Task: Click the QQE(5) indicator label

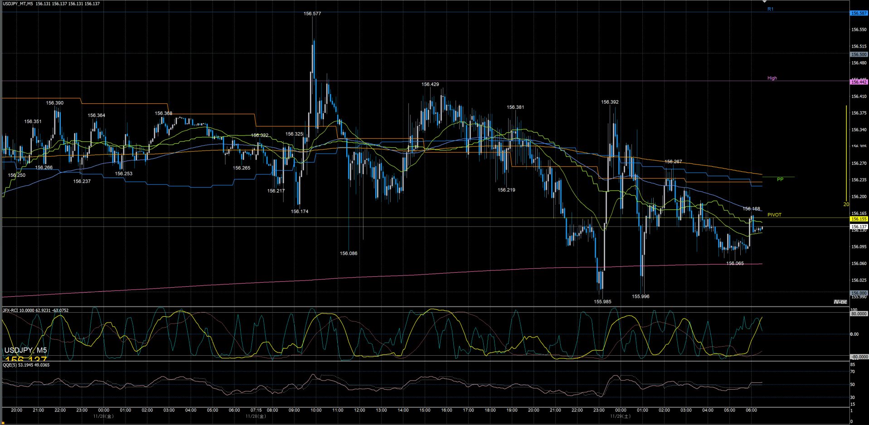Action: (26, 365)
